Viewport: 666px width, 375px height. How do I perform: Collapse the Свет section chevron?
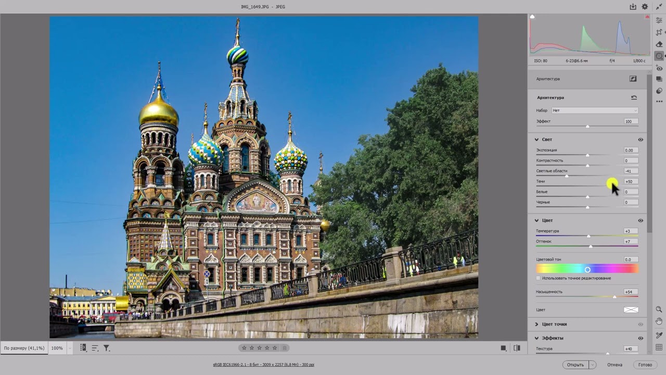536,140
